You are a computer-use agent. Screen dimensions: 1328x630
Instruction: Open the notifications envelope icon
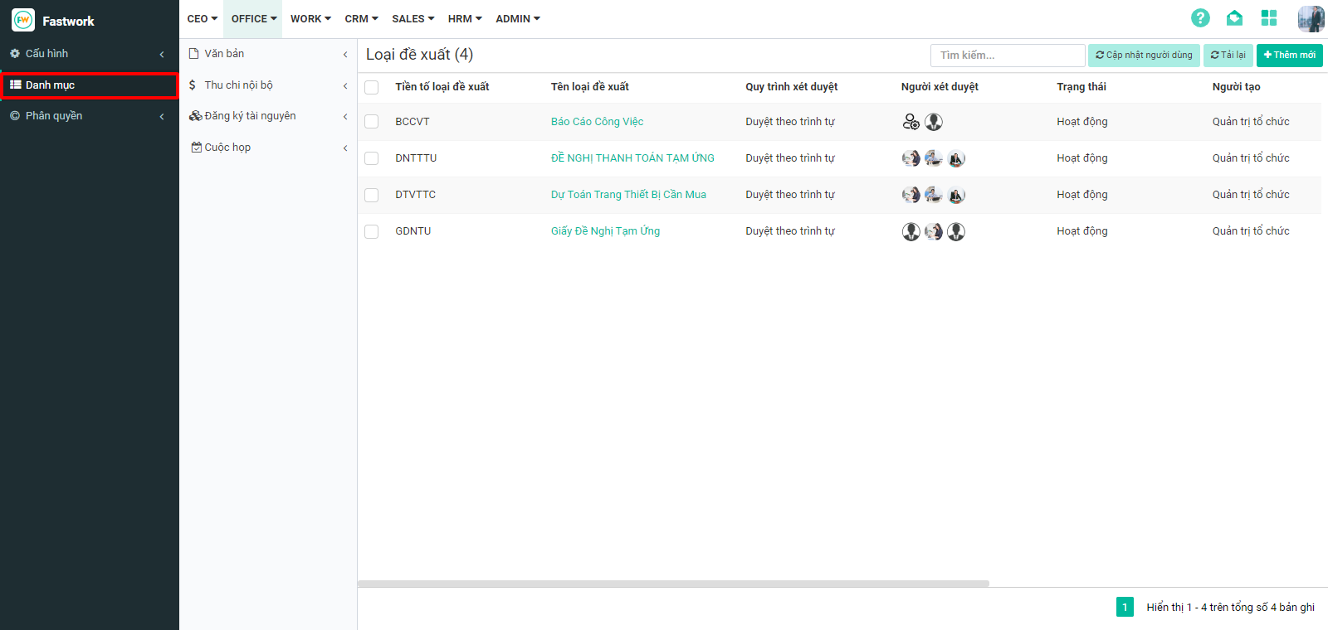pos(1234,18)
